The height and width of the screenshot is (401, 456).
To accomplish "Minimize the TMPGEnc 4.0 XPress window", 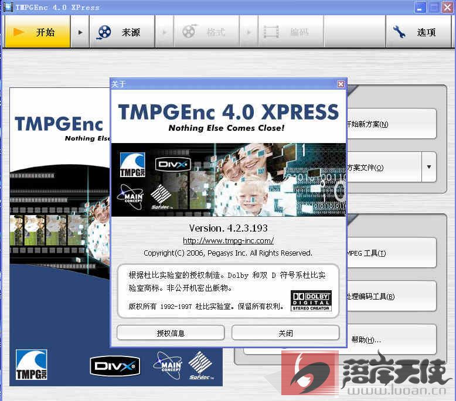I will coord(420,7).
